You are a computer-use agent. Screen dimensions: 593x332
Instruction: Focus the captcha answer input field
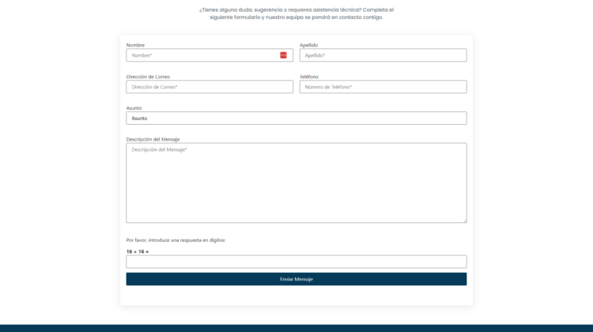pyautogui.click(x=296, y=262)
